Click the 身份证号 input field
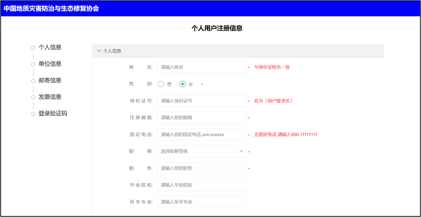Image resolution: width=421 pixels, height=217 pixels. [x=202, y=101]
